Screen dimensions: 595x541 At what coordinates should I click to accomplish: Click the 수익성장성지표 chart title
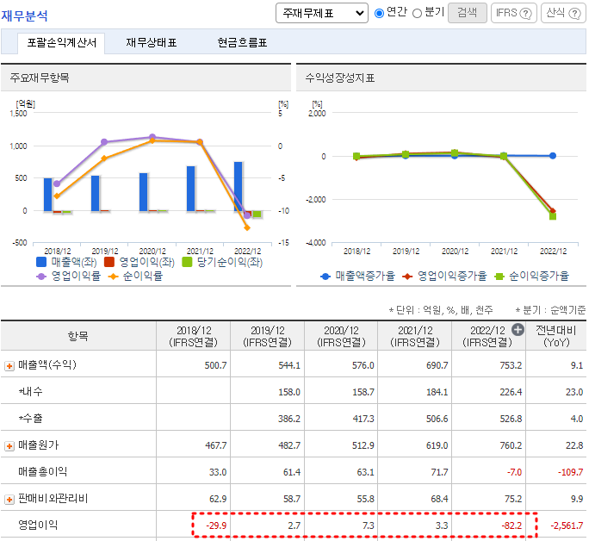[340, 78]
